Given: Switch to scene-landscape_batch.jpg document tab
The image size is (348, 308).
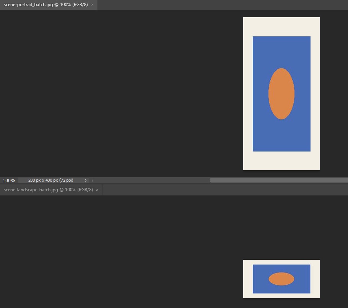Looking at the screenshot, I should [48, 190].
